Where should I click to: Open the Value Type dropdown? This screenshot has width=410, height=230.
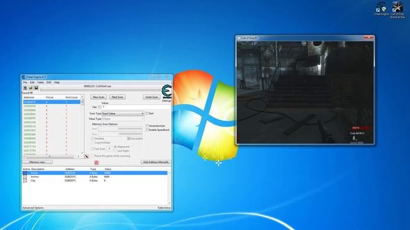click(x=123, y=119)
